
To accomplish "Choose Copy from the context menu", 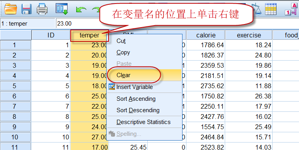I will point(144,52).
